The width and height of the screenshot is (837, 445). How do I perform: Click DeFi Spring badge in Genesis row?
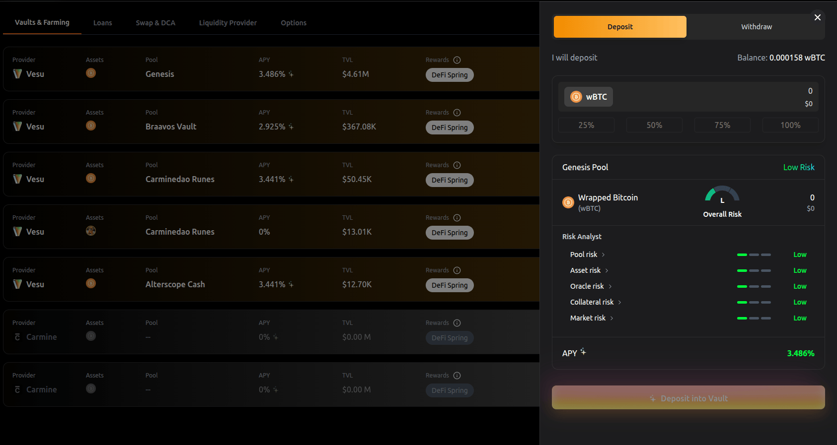click(x=450, y=75)
